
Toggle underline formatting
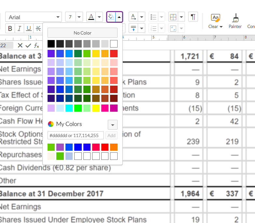coord(29,28)
